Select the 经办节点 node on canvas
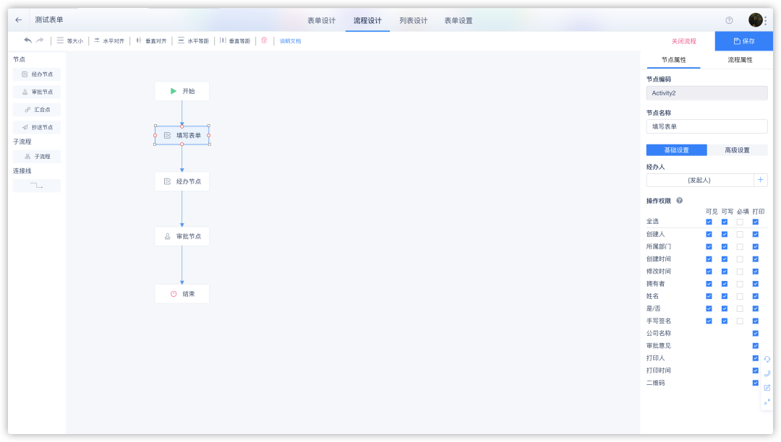 tap(182, 181)
